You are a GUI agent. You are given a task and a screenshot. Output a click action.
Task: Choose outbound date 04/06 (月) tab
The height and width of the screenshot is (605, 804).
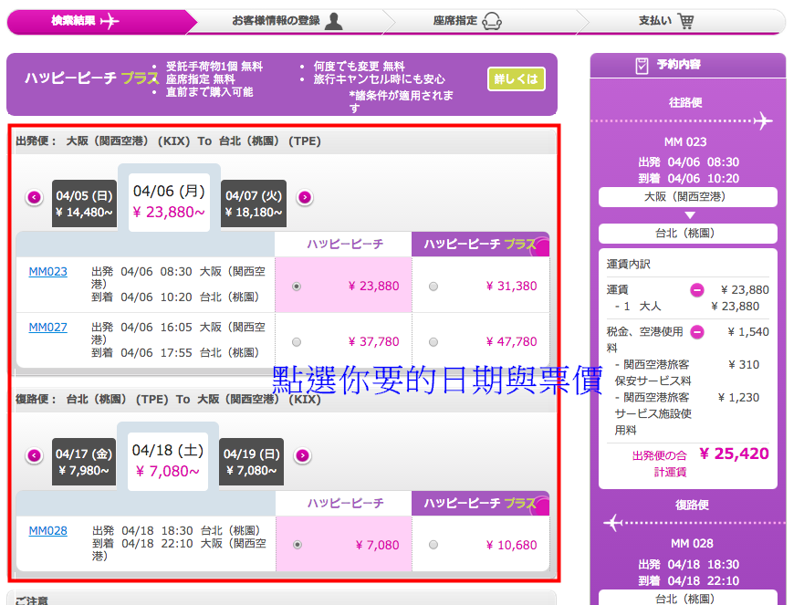coord(169,202)
